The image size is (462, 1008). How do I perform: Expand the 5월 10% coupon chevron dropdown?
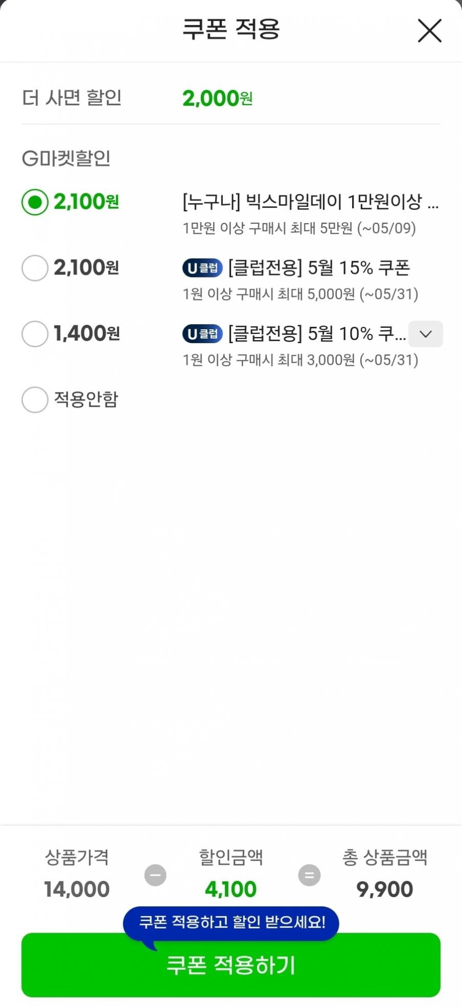click(x=426, y=334)
